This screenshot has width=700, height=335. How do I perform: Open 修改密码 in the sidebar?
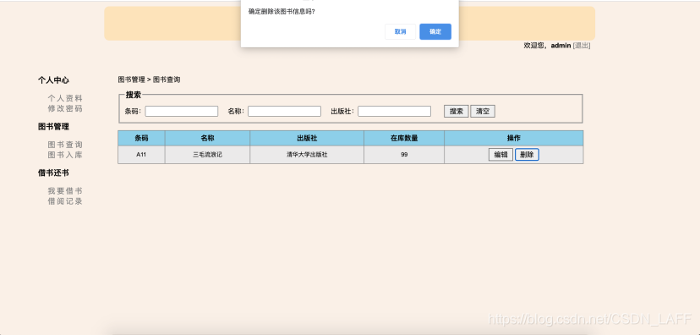click(65, 108)
